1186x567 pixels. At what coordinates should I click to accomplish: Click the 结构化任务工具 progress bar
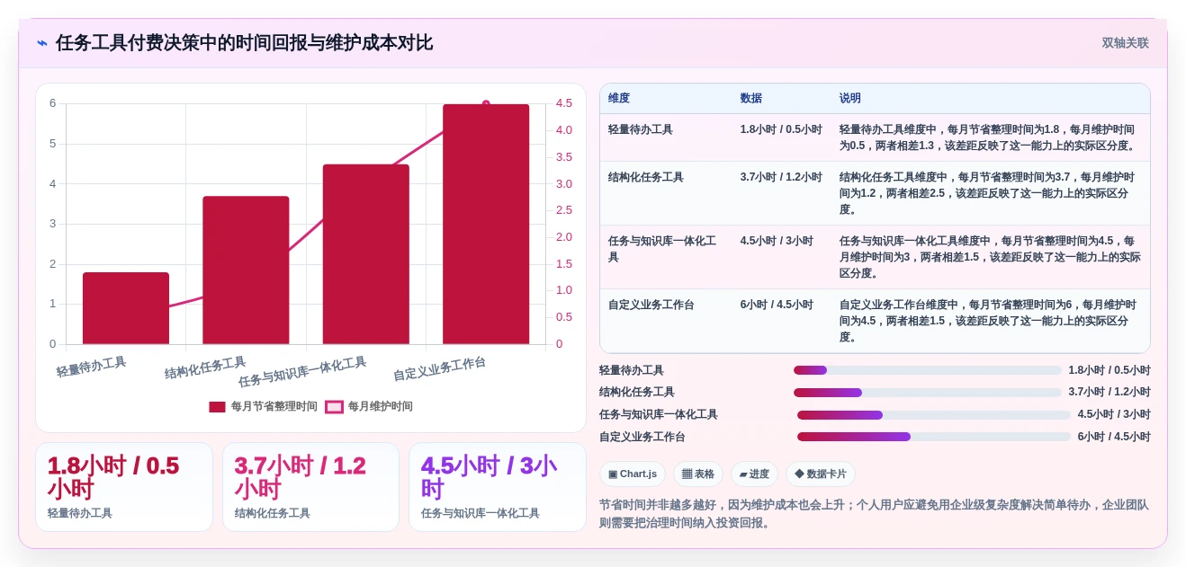click(927, 393)
